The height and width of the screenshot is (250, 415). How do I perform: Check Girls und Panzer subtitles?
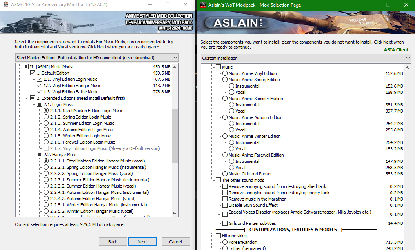coord(225,223)
